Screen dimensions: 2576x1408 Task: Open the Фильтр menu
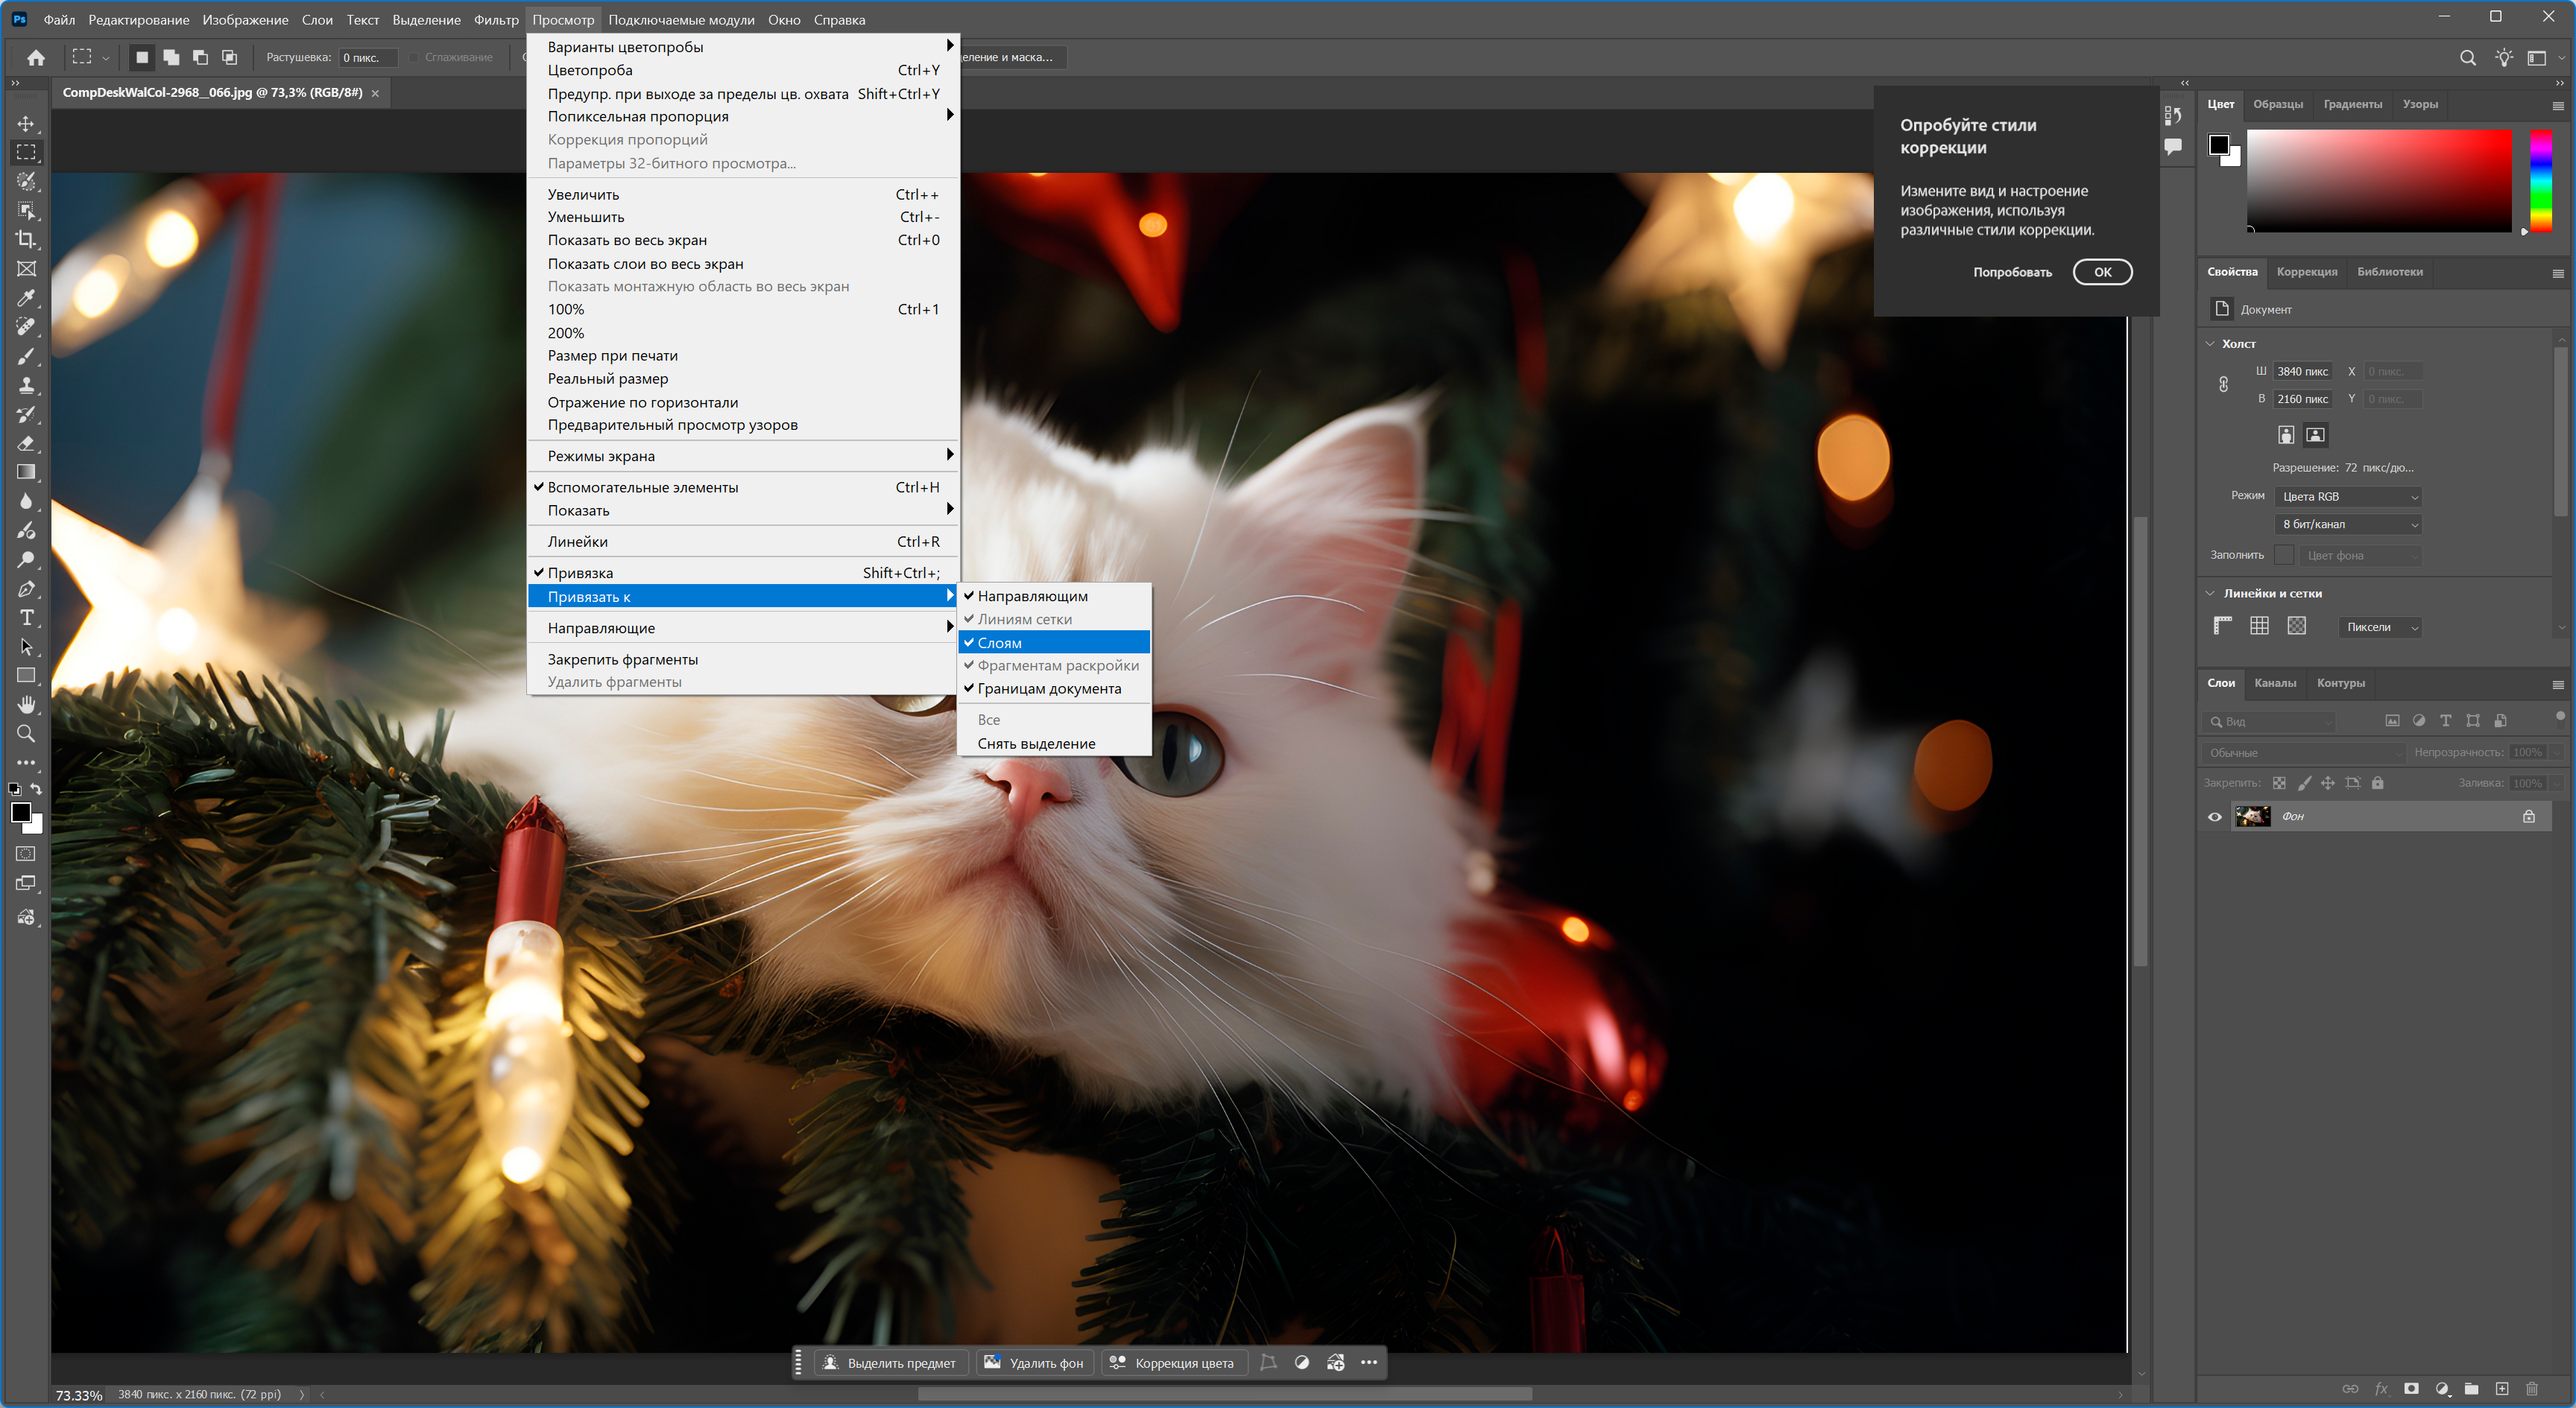(496, 20)
